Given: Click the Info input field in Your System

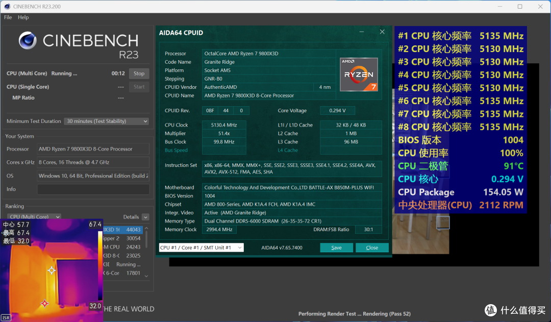Looking at the screenshot, I should 93,189.
